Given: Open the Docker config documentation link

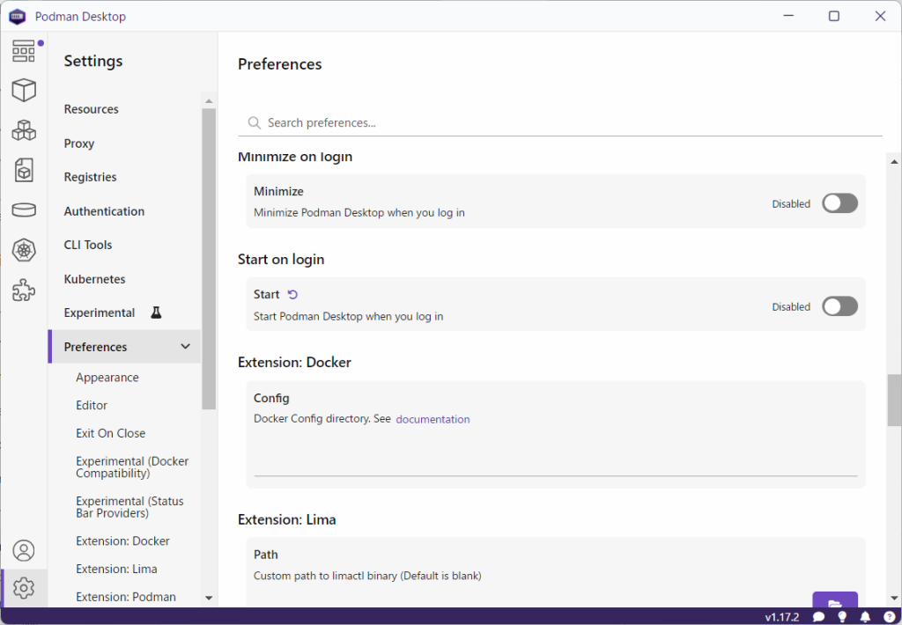Looking at the screenshot, I should pos(433,419).
